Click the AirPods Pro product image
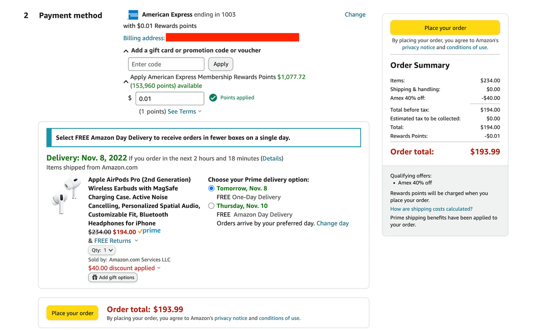The height and width of the screenshot is (330, 540). tap(69, 194)
